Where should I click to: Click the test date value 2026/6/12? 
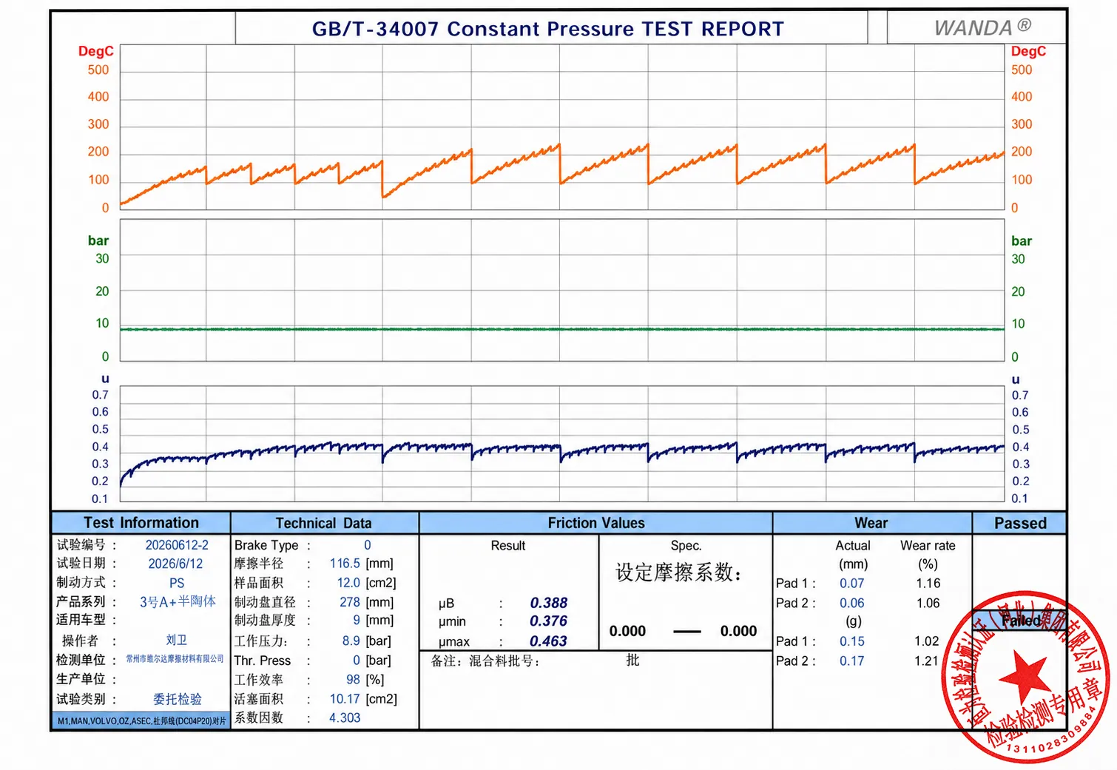[175, 564]
